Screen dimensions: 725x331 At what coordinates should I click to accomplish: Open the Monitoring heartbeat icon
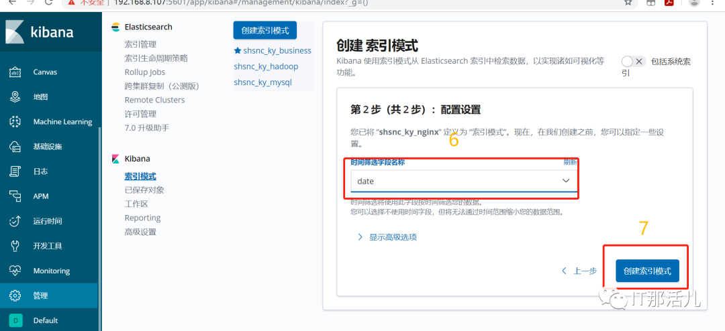pos(15,271)
